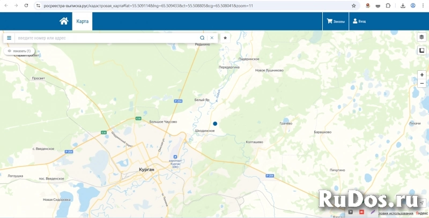The image size is (429, 218).
Task: Clear the search field with the X
Action: pyautogui.click(x=212, y=38)
